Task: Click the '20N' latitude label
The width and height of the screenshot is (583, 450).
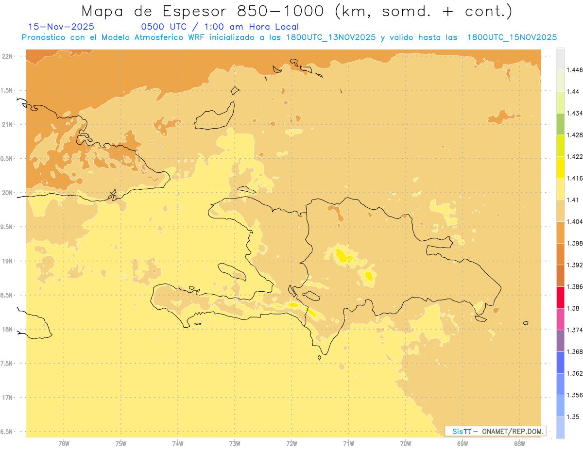Action: click(8, 193)
